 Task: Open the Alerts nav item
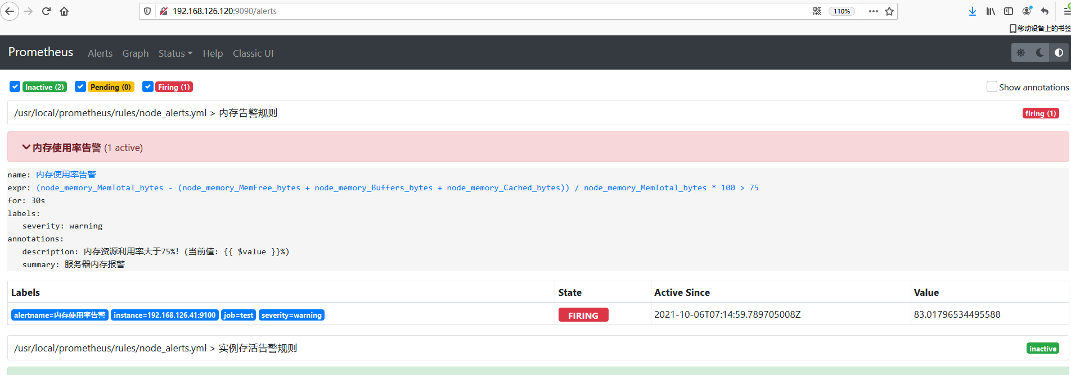(100, 53)
